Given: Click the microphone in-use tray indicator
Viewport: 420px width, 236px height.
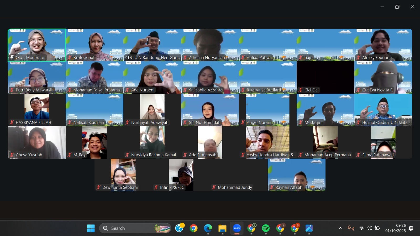Looking at the screenshot, I should (351, 228).
